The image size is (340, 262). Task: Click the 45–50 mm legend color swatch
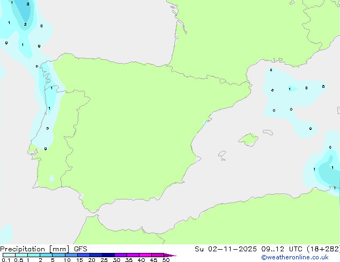tap(158, 255)
